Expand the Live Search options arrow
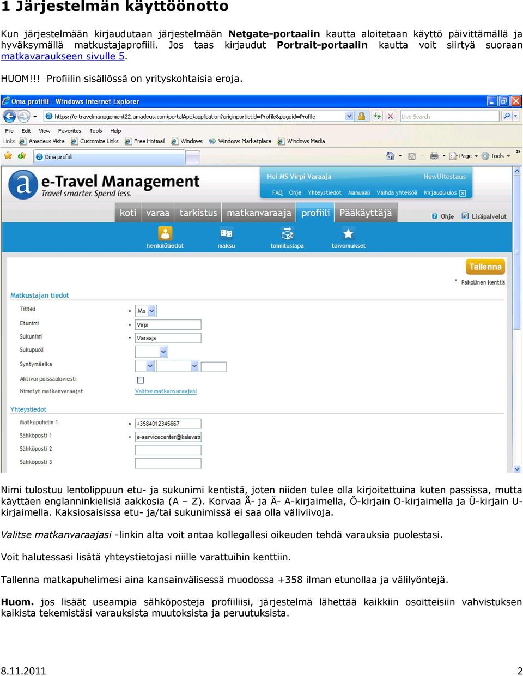Image resolution: width=523 pixels, height=676 pixels. click(515, 116)
